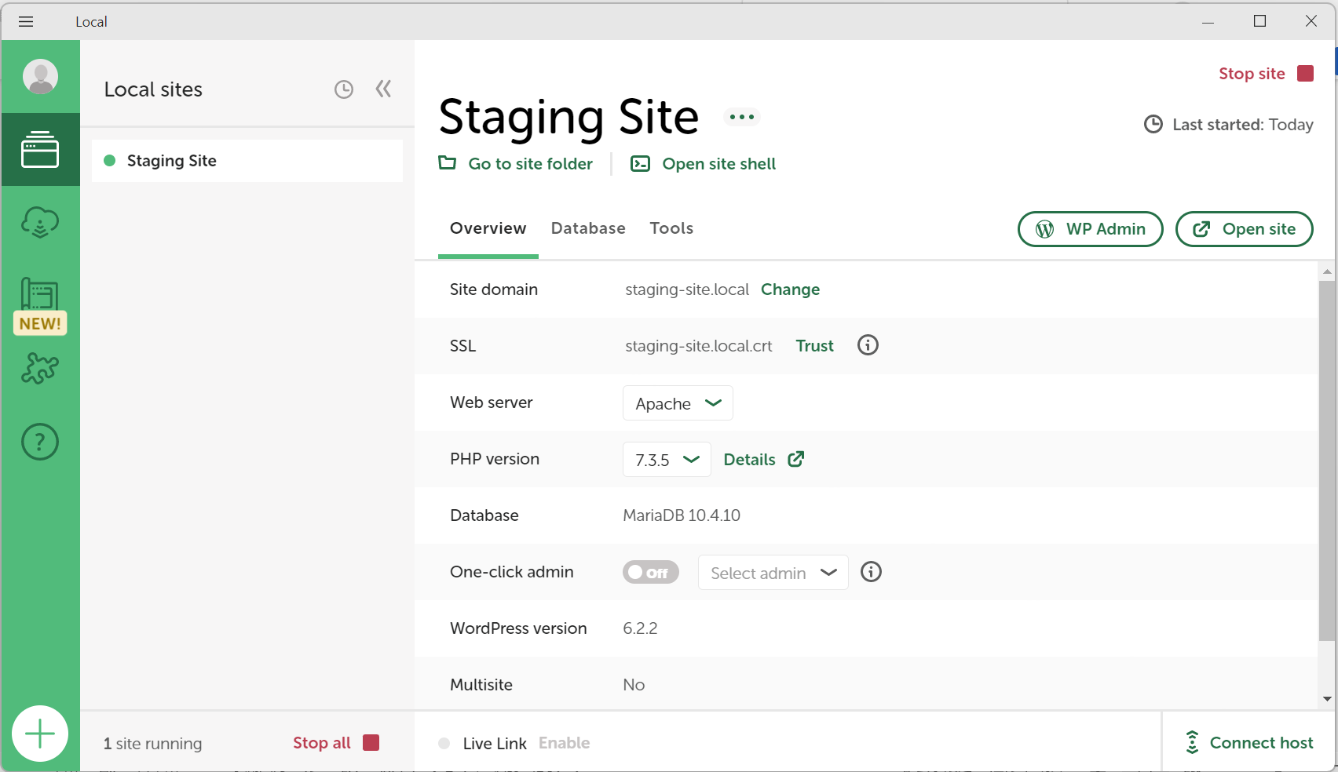Click the MariaDB 10.4.10 value
The height and width of the screenshot is (772, 1338).
682,515
